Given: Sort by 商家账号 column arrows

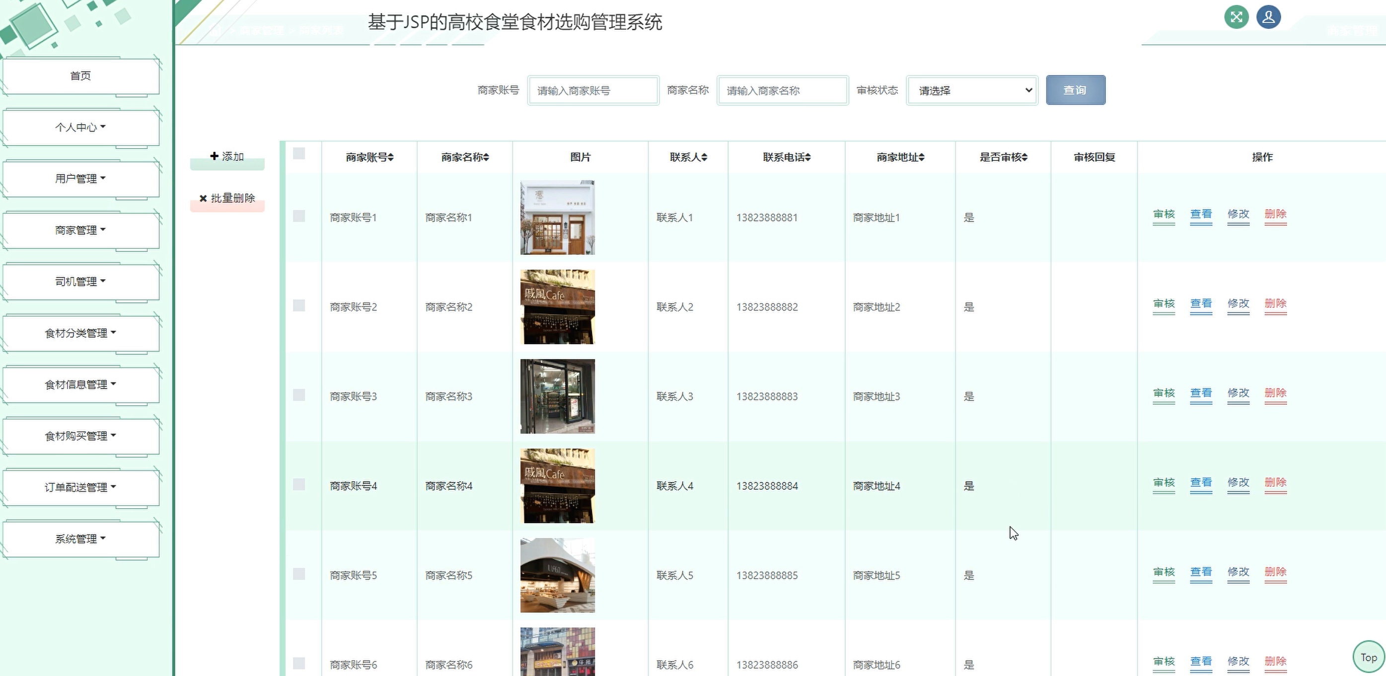Looking at the screenshot, I should coord(391,157).
